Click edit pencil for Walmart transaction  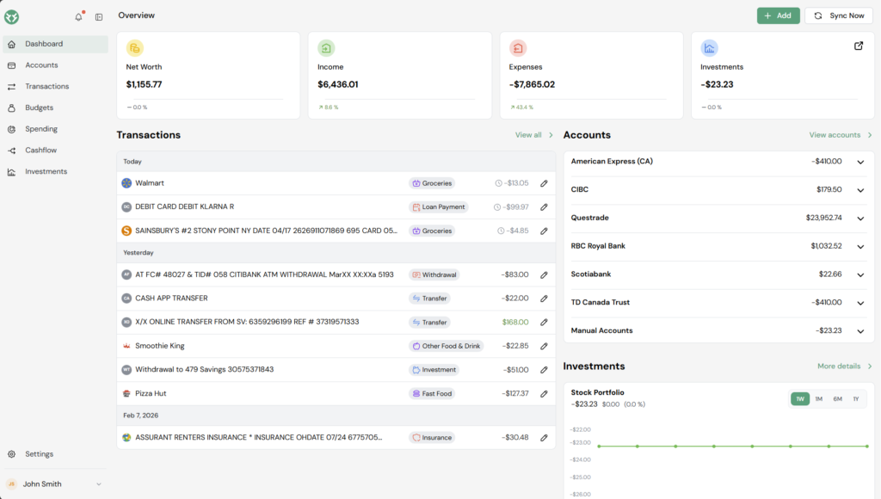pyautogui.click(x=544, y=183)
